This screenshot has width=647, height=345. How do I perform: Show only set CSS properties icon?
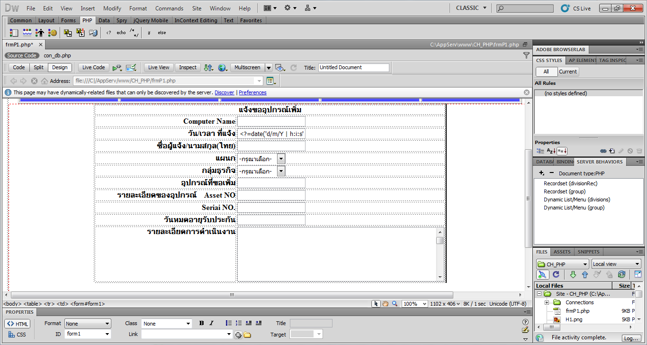(x=562, y=151)
